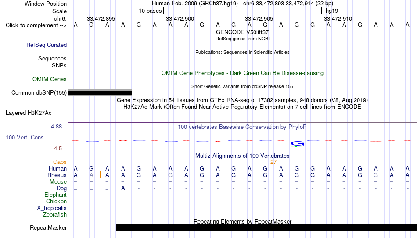Click the 'Human Feb. 2009 (GRCh37/hg19)' text
The height and width of the screenshot is (238, 417).
click(194, 4)
